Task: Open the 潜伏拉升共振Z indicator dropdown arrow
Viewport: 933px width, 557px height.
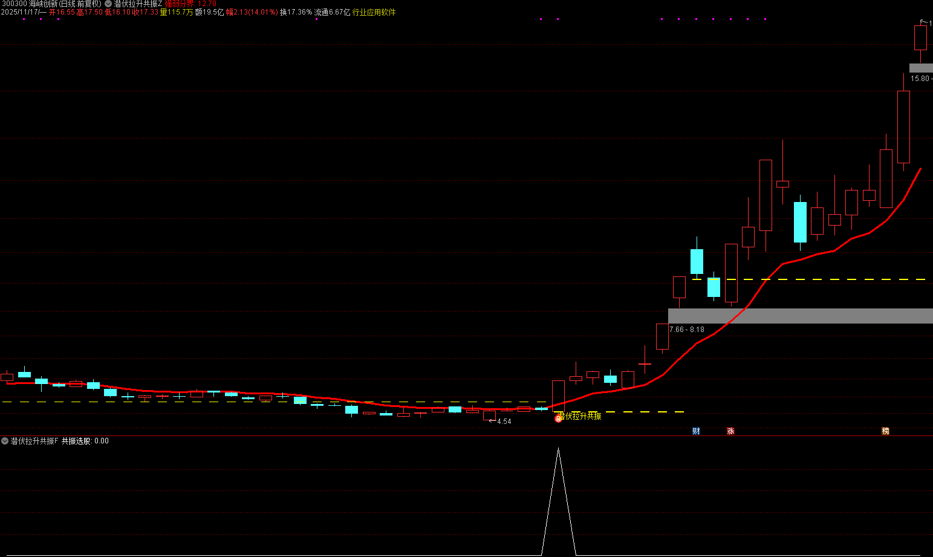Action: click(x=108, y=4)
